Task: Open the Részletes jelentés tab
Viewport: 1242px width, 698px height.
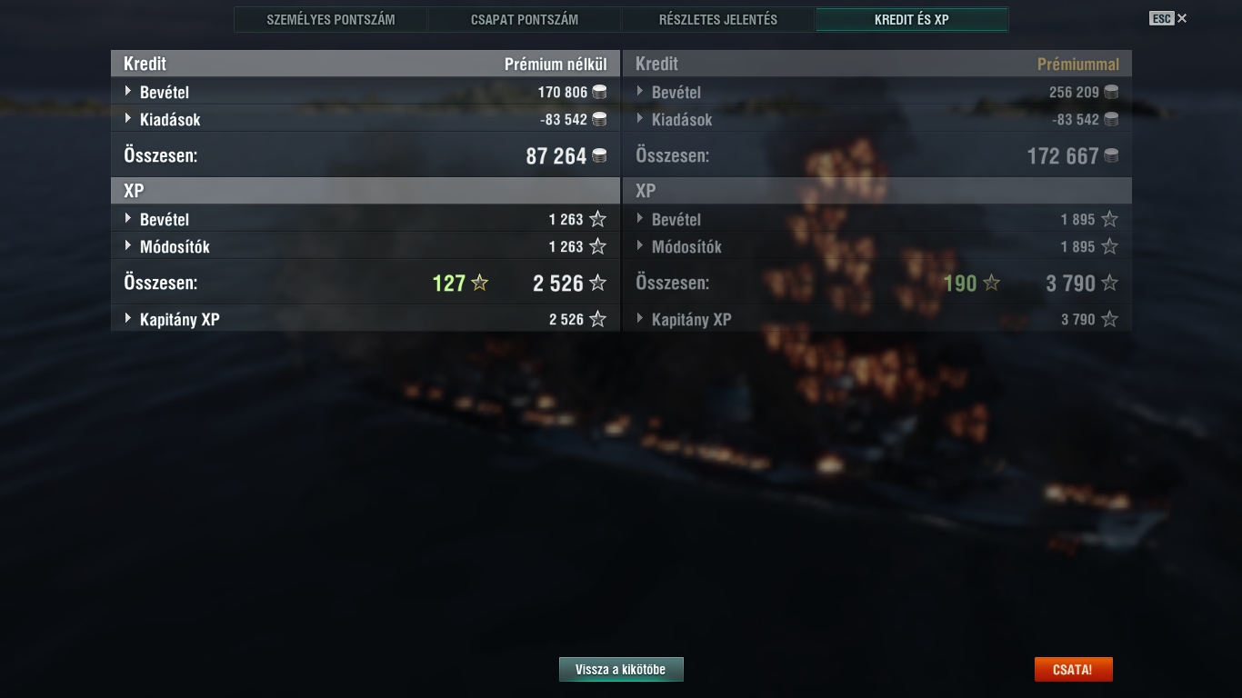Action: [718, 19]
